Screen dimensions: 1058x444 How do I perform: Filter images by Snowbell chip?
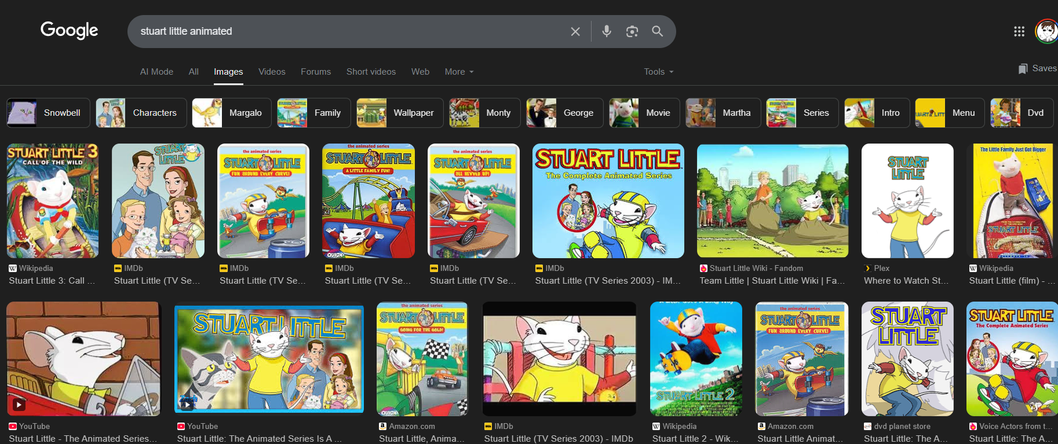click(48, 113)
